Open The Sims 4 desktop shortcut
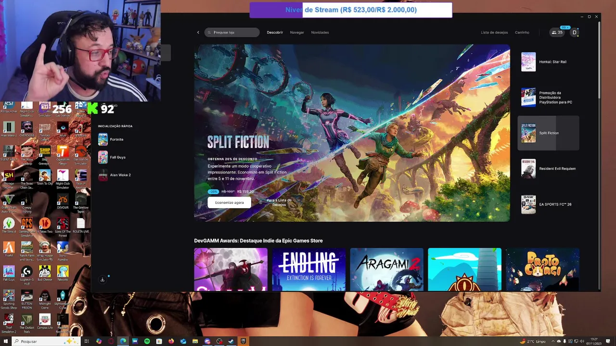Image resolution: width=616 pixels, height=346 pixels. tap(9, 225)
